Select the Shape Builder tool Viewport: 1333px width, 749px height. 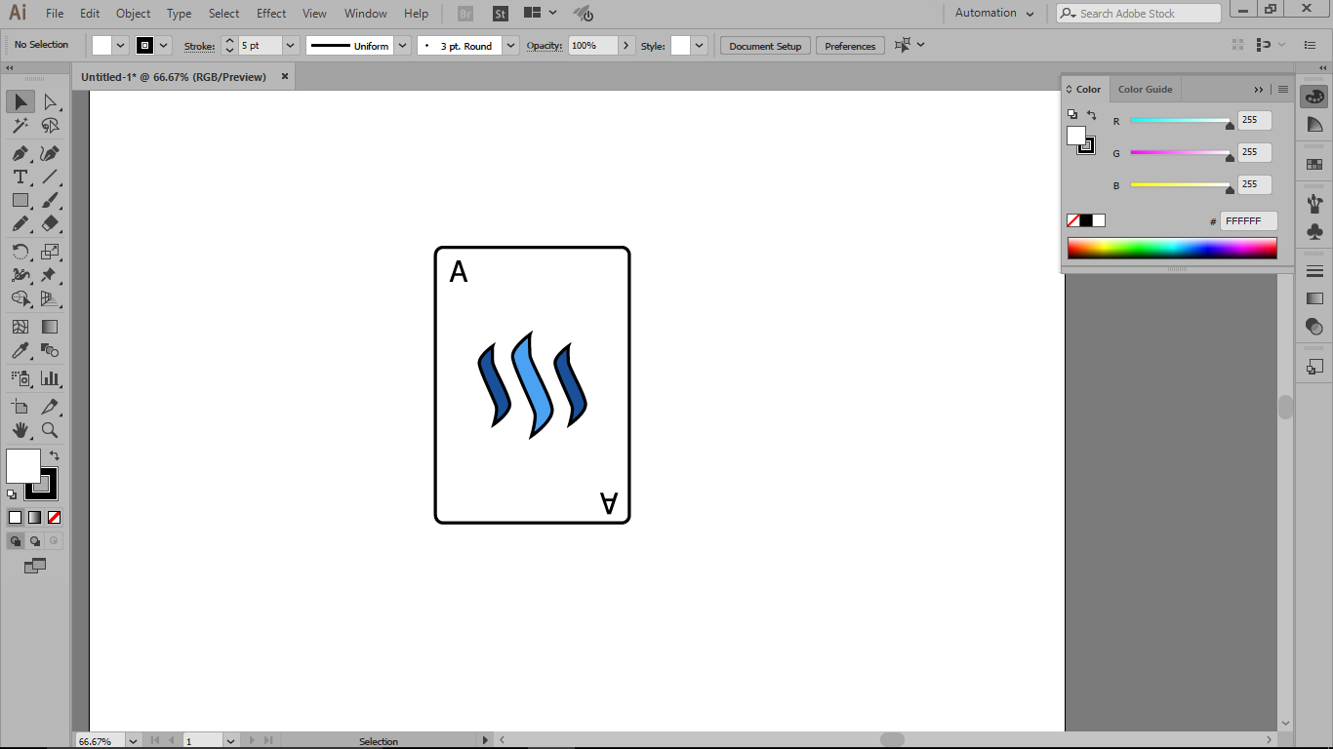[x=20, y=298]
